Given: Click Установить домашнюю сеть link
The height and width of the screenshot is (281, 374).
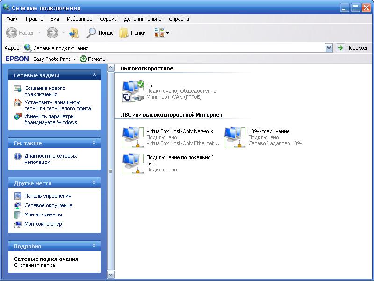Looking at the screenshot, I should (58, 105).
